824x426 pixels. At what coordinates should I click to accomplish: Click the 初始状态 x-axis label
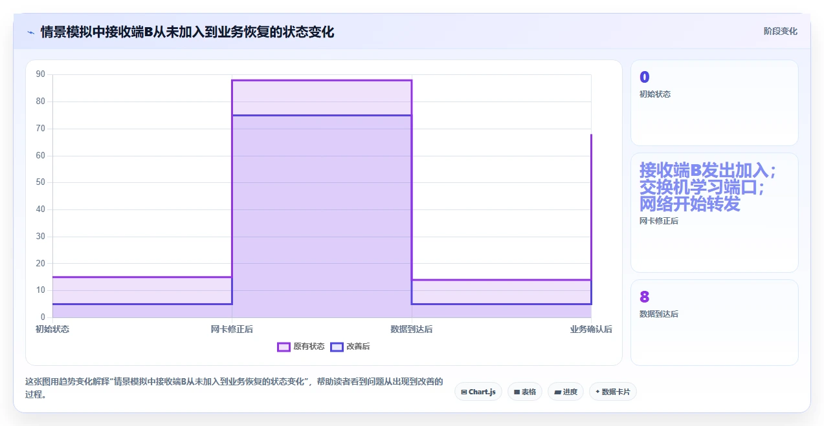coord(52,329)
